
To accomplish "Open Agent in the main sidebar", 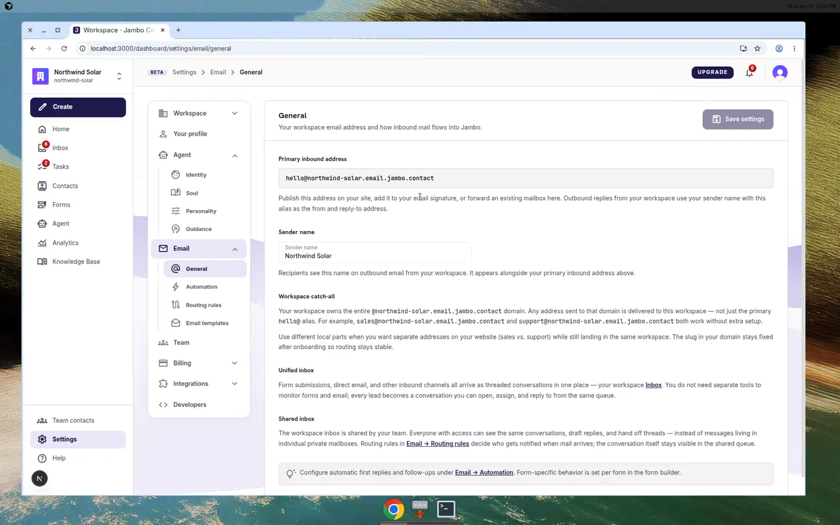I will 77,224.
